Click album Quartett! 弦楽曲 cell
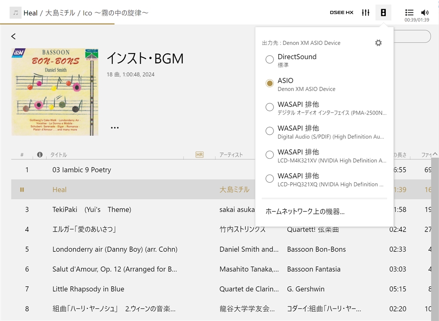 coord(313,230)
